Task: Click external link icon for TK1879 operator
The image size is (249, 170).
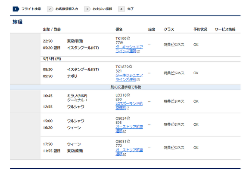Action: pos(138,79)
